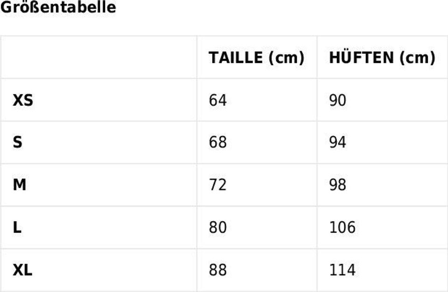Click the XL size row label
448x292 pixels.
pyautogui.click(x=22, y=270)
